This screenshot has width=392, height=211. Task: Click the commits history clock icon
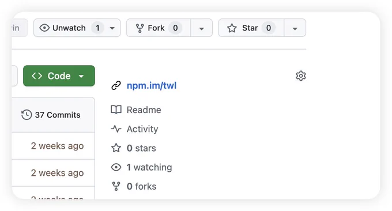tap(27, 115)
